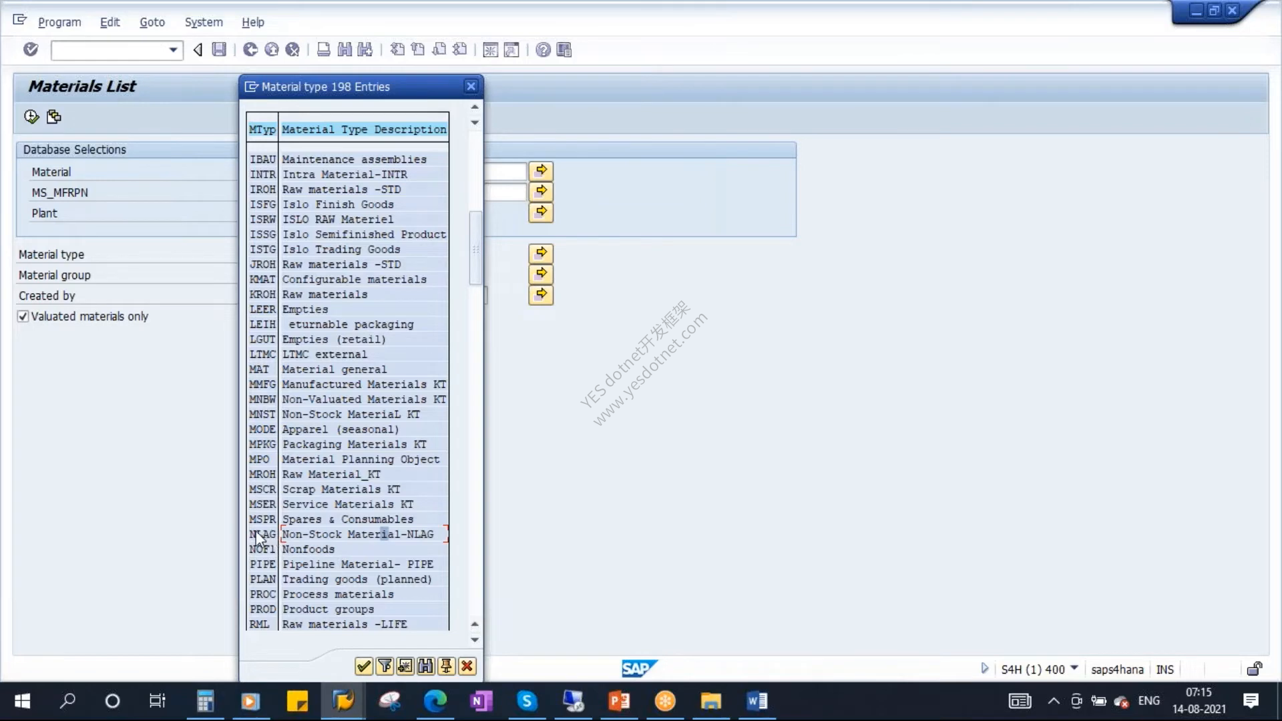This screenshot has height=721, width=1282.
Task: Expand the status bar left triangle
Action: 985,668
